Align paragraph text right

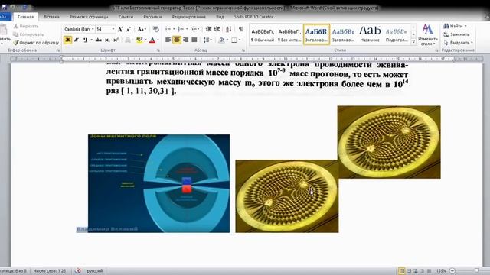coord(185,40)
